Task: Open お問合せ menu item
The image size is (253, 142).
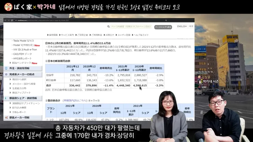Action: point(109,35)
